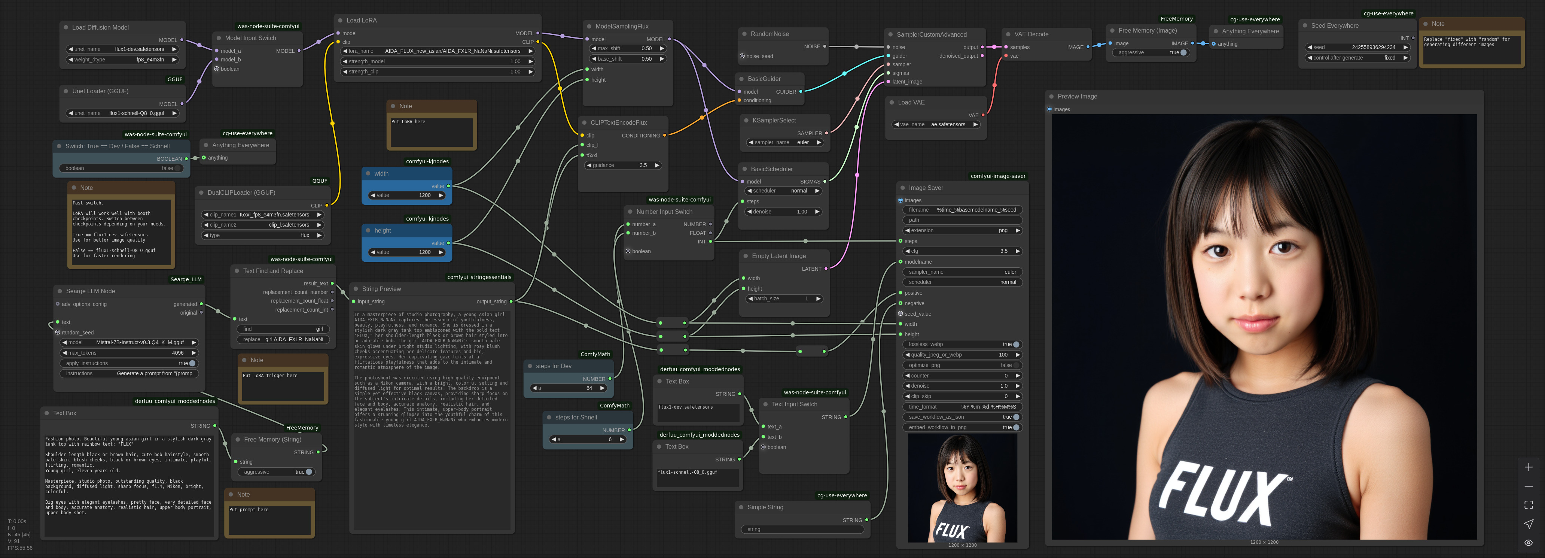Click the zoom out minus icon
The width and height of the screenshot is (1545, 558).
point(1528,486)
